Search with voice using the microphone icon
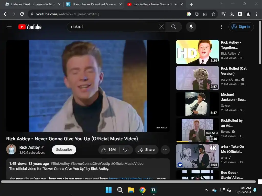 pyautogui.click(x=191, y=27)
